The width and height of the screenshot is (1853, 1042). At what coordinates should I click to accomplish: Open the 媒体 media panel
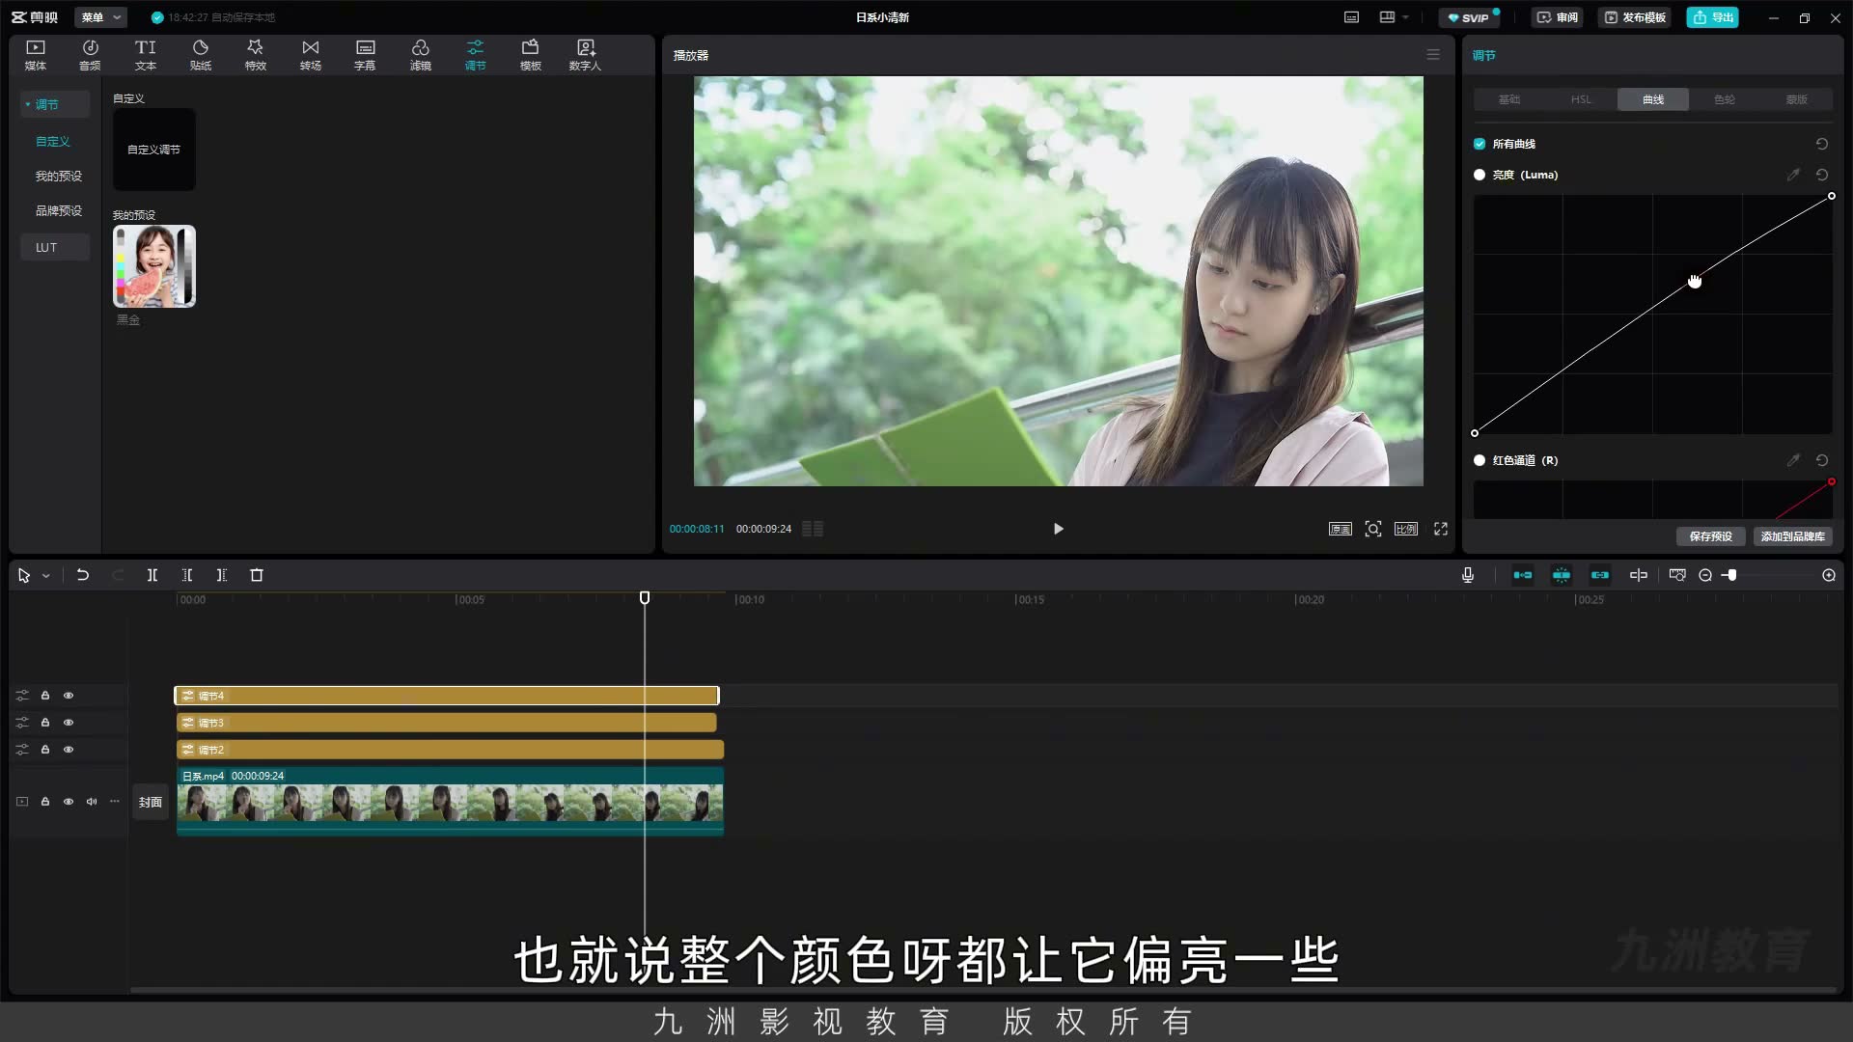point(36,55)
